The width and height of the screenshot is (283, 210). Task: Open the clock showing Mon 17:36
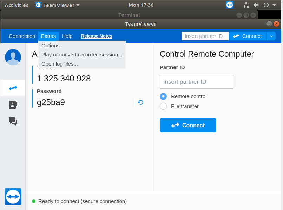pos(141,5)
